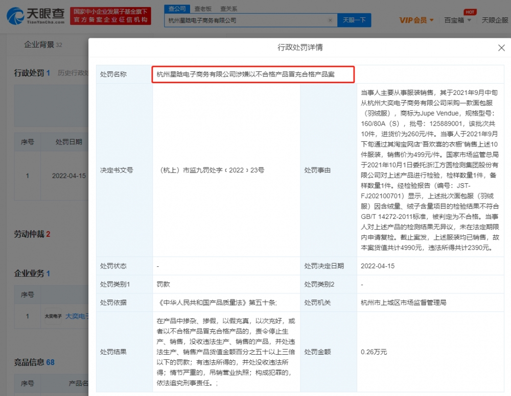This screenshot has height=396, width=511.
Task: Click the red official credit agency banner
Action: [110, 16]
